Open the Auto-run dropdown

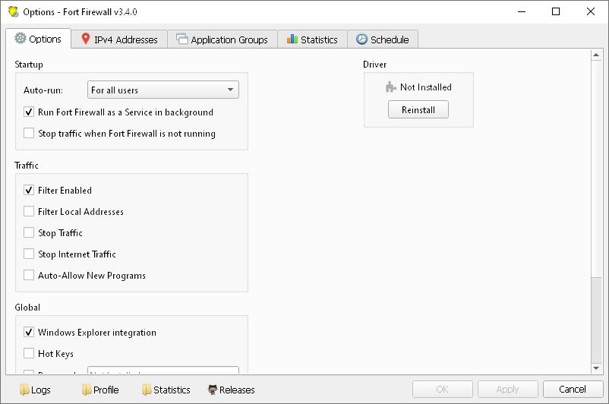tap(163, 90)
